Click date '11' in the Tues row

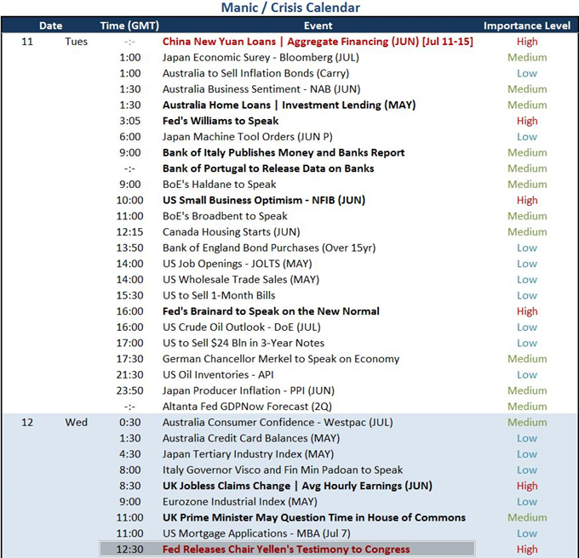pos(27,42)
